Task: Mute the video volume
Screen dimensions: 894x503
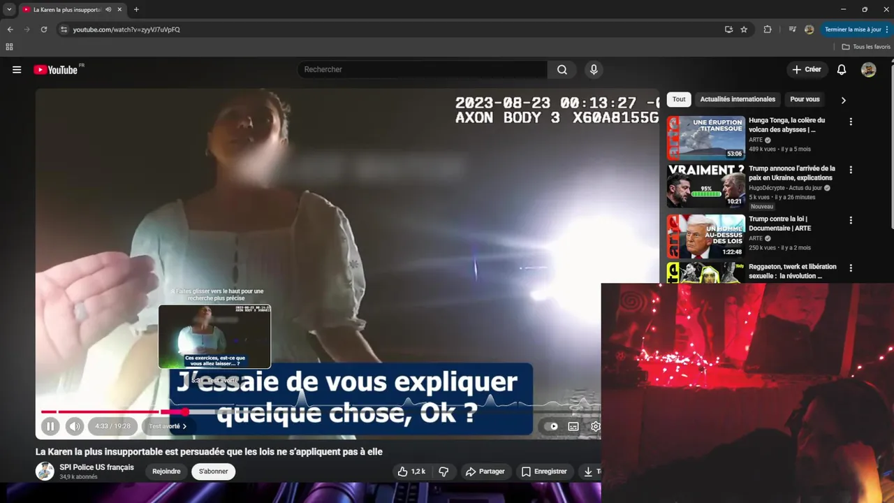Action: 75,426
